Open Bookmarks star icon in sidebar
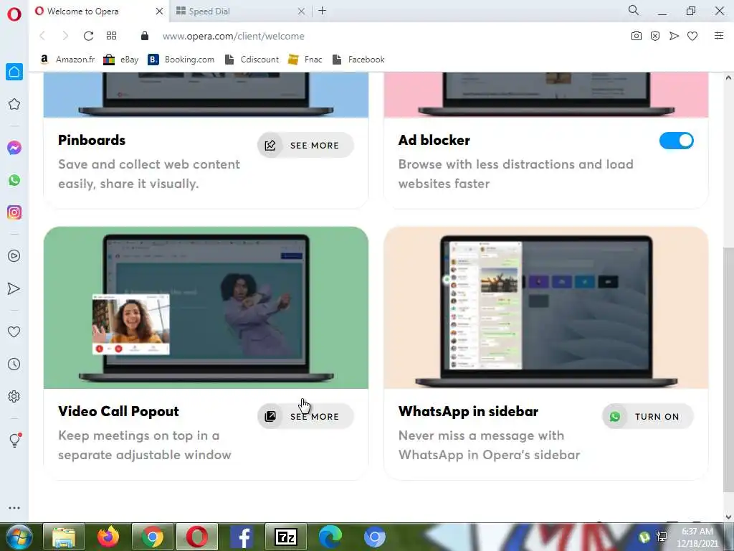Image resolution: width=734 pixels, height=551 pixels. pos(14,104)
